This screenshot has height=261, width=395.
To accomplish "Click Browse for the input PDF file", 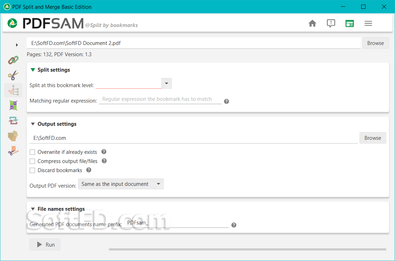I will pos(375,43).
